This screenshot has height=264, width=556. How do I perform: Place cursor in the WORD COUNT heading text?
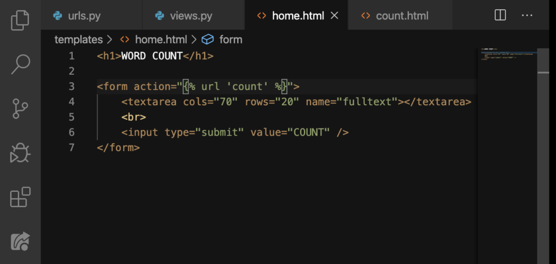[152, 56]
